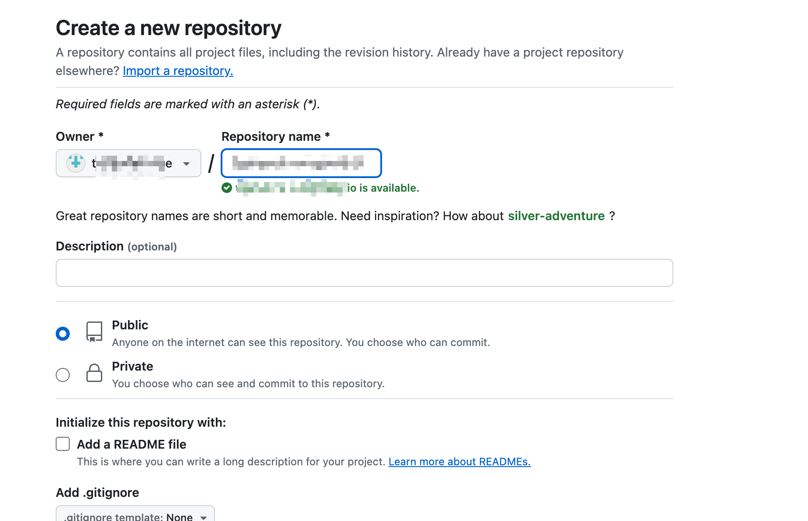Click the Private option label

[132, 366]
